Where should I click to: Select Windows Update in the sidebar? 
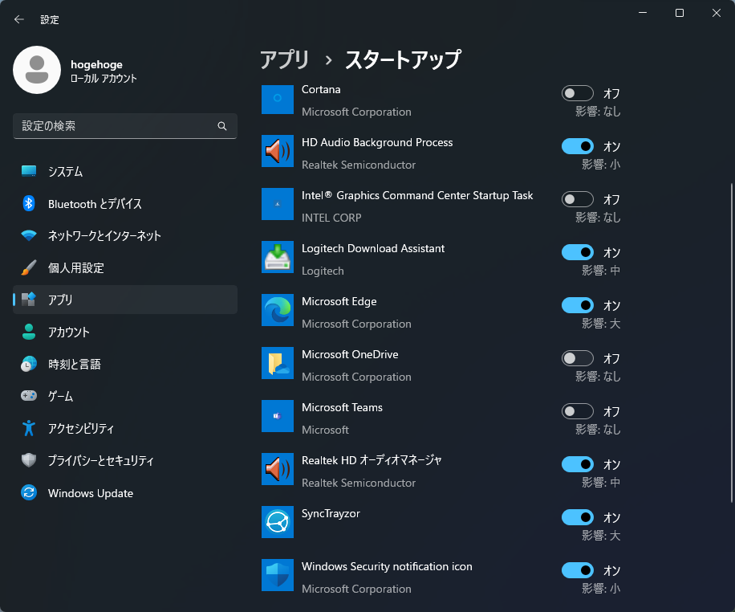coord(90,493)
